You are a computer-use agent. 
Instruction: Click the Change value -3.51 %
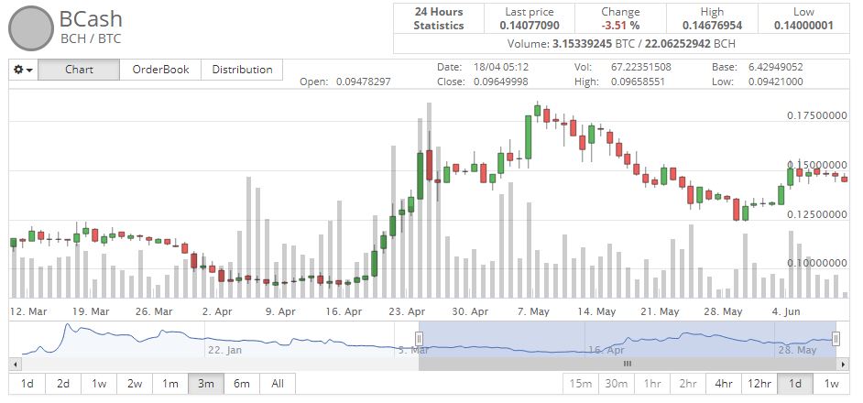[620, 26]
